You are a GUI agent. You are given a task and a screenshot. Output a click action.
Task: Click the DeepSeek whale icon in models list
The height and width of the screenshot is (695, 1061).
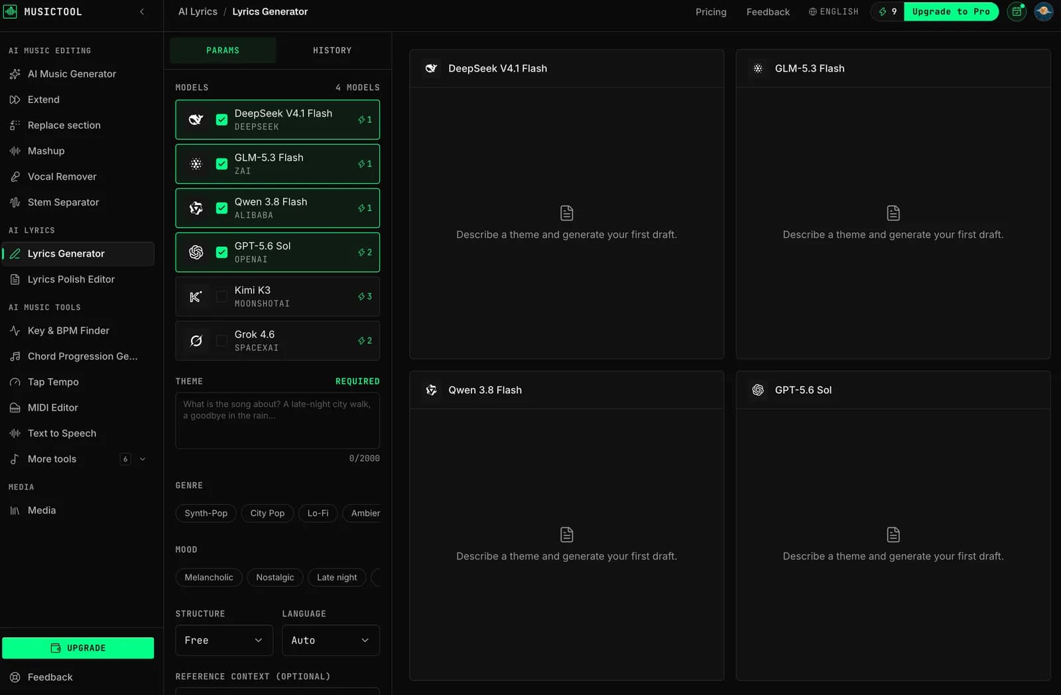tap(196, 119)
